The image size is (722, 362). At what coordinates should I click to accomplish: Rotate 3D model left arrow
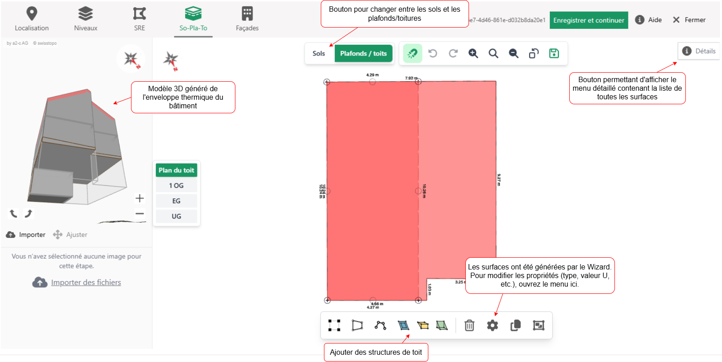pos(14,213)
